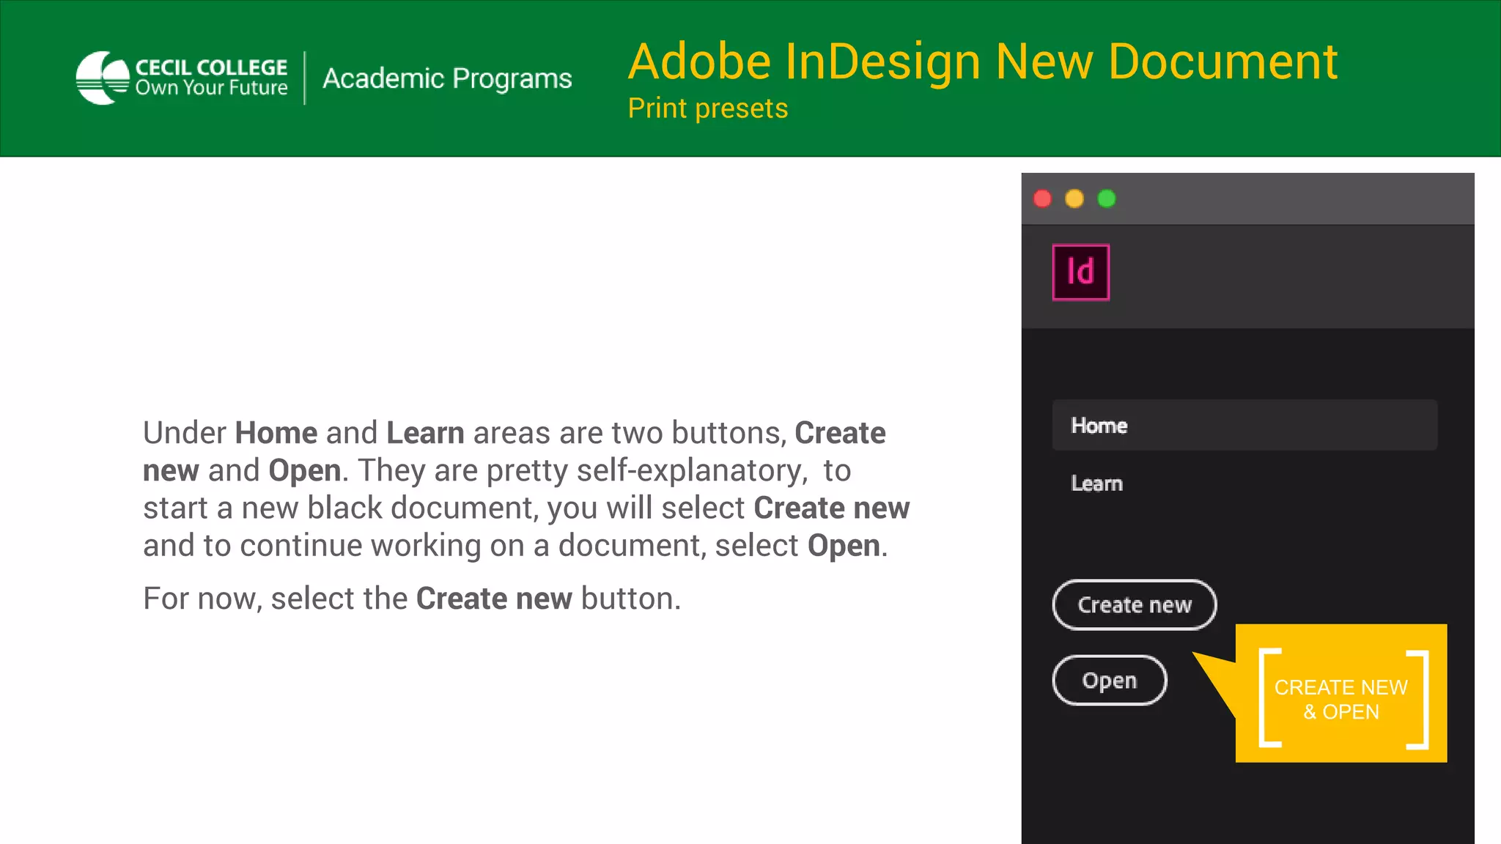Click the Print presets subtitle

pos(708,108)
